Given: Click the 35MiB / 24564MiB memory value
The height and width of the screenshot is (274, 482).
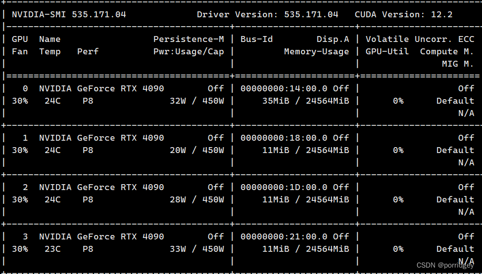Looking at the screenshot, I should tap(305, 101).
